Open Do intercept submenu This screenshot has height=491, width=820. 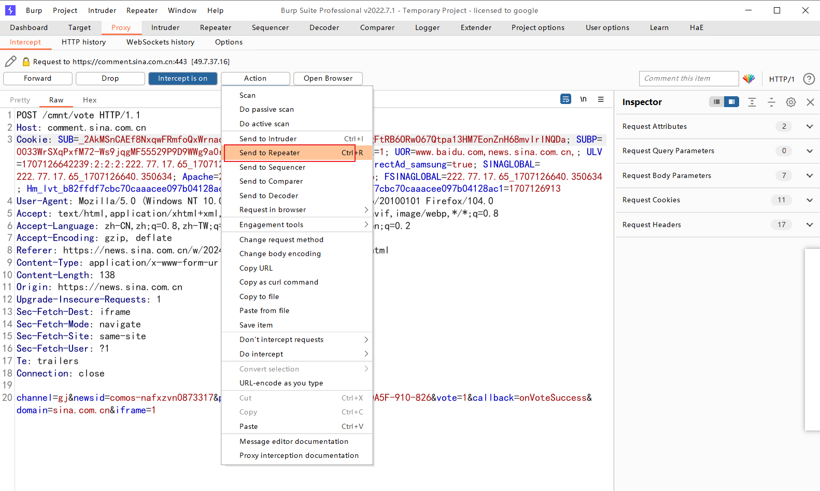point(297,354)
